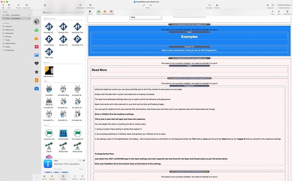This screenshot has height=181, width=293.
Task: Select the HPro - Foundation page
Action: coord(12,15)
